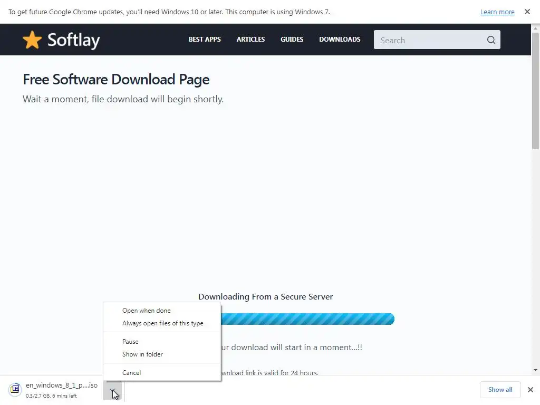
Task: Click the blue striped progress bar
Action: coord(307,319)
